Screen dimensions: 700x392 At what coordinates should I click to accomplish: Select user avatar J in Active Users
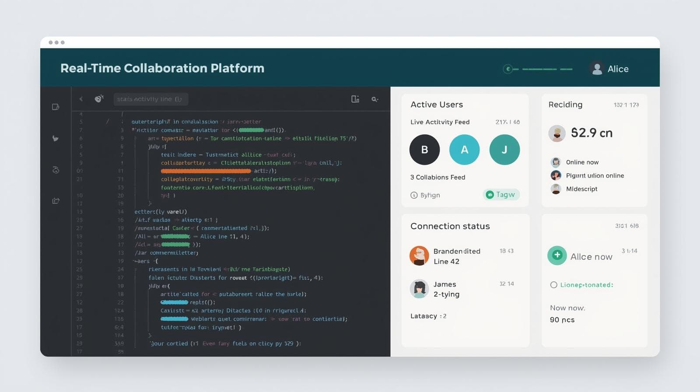504,150
